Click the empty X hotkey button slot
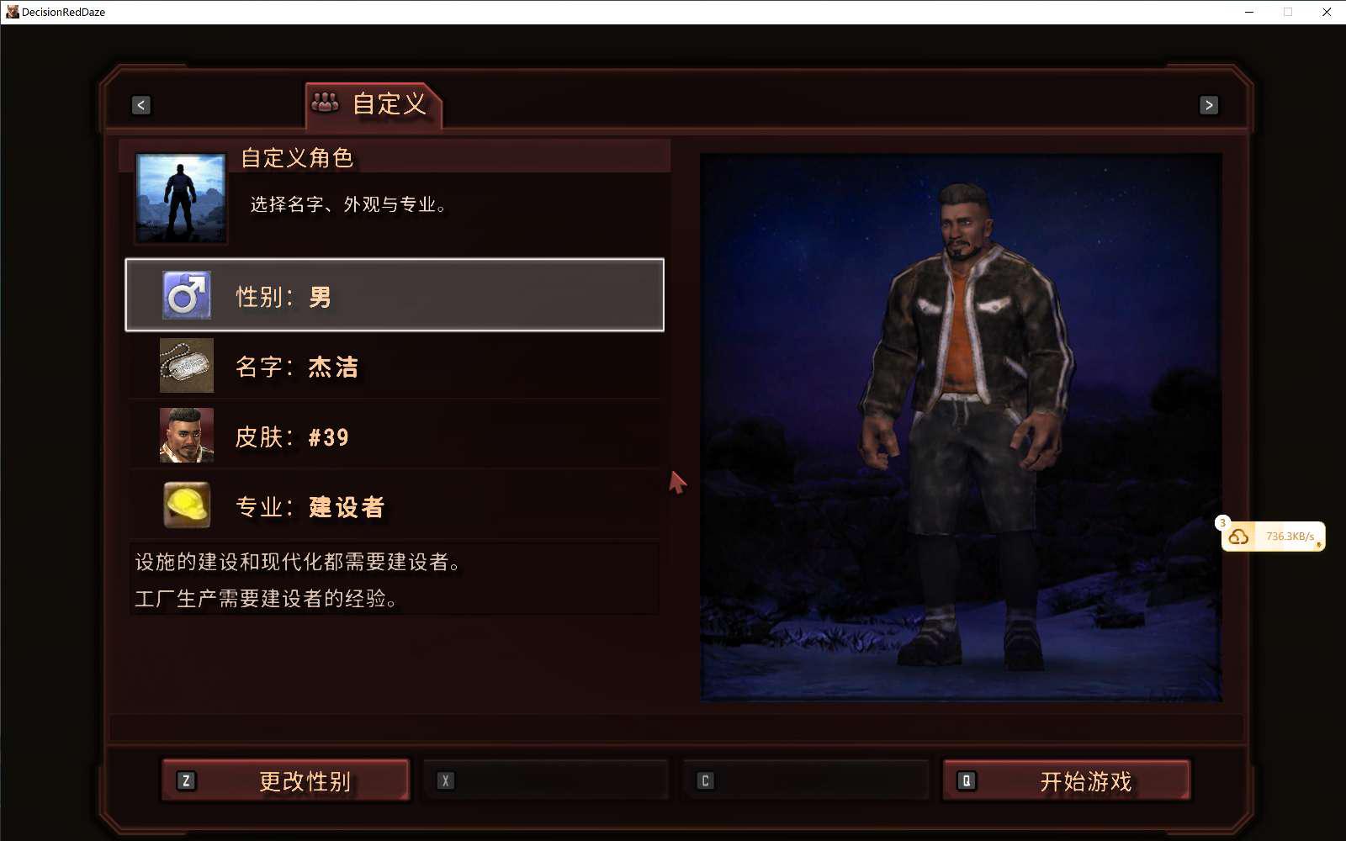The image size is (1346, 841). pos(546,780)
